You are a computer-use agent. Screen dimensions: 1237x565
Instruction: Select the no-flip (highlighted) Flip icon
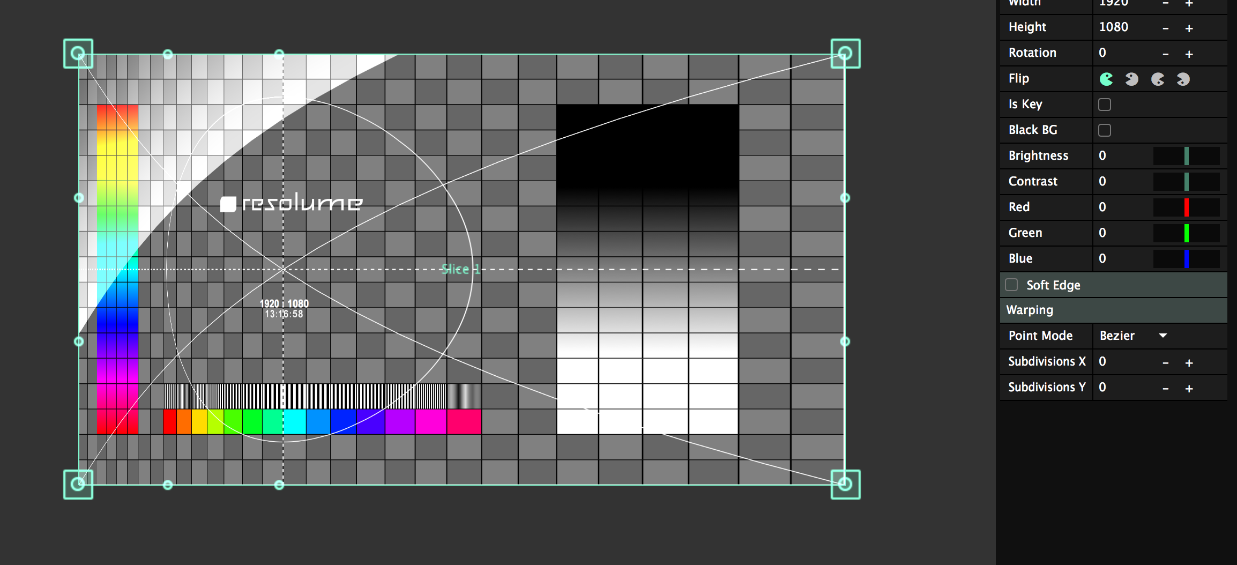[x=1106, y=79]
